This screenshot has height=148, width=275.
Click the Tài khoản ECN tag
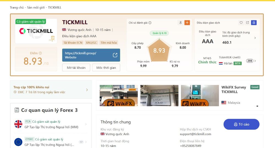pyautogui.click(x=73, y=43)
